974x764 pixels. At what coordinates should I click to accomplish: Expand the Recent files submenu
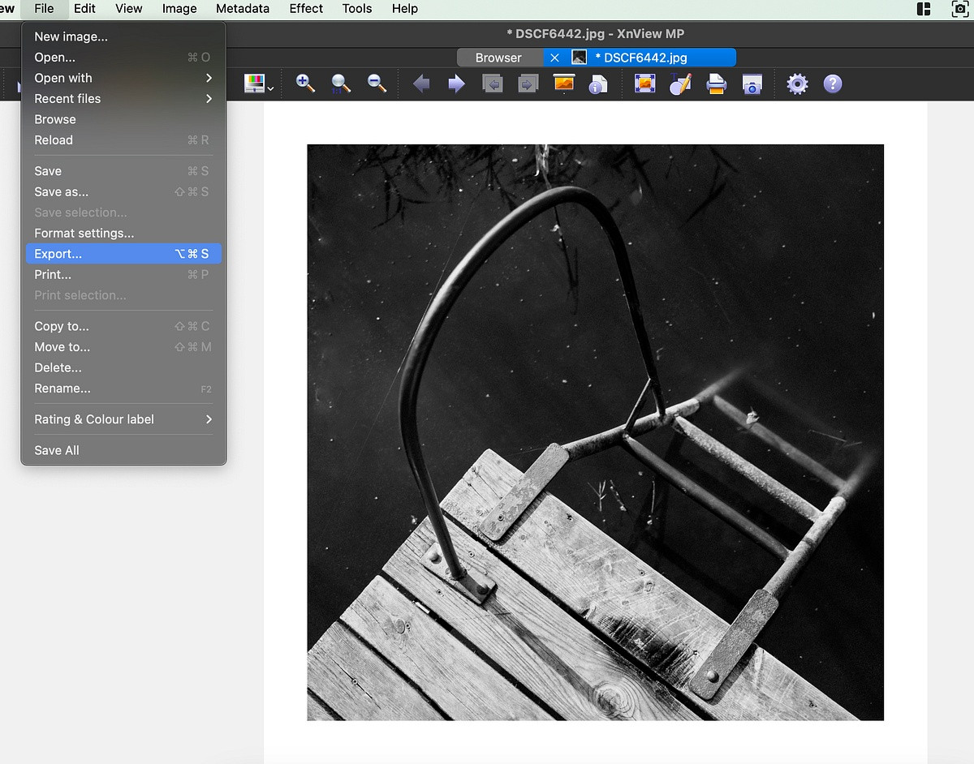pyautogui.click(x=123, y=98)
